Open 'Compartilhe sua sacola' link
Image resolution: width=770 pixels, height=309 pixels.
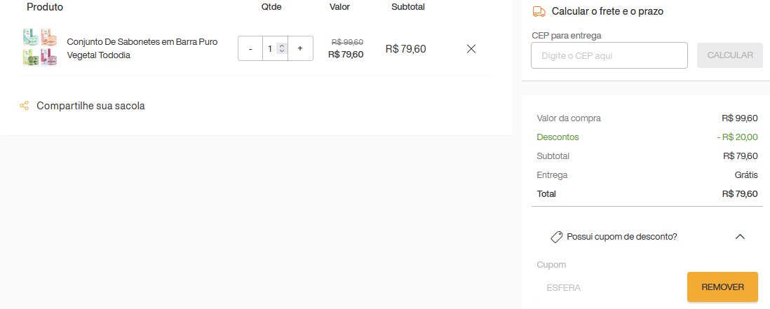(90, 106)
